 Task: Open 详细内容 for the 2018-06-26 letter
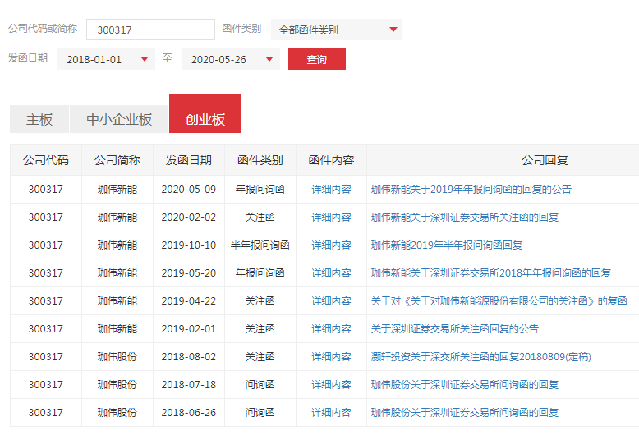[x=331, y=413]
